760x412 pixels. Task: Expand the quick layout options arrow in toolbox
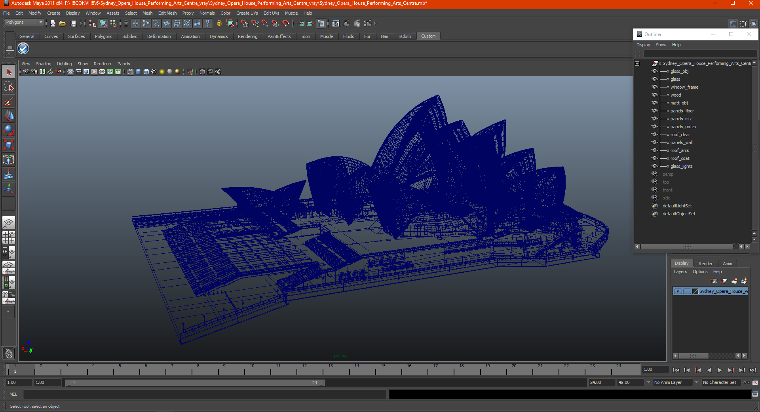click(8, 312)
